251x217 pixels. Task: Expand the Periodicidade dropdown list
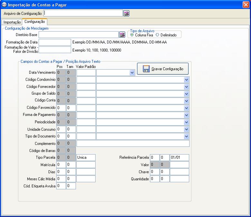[x=186, y=122]
